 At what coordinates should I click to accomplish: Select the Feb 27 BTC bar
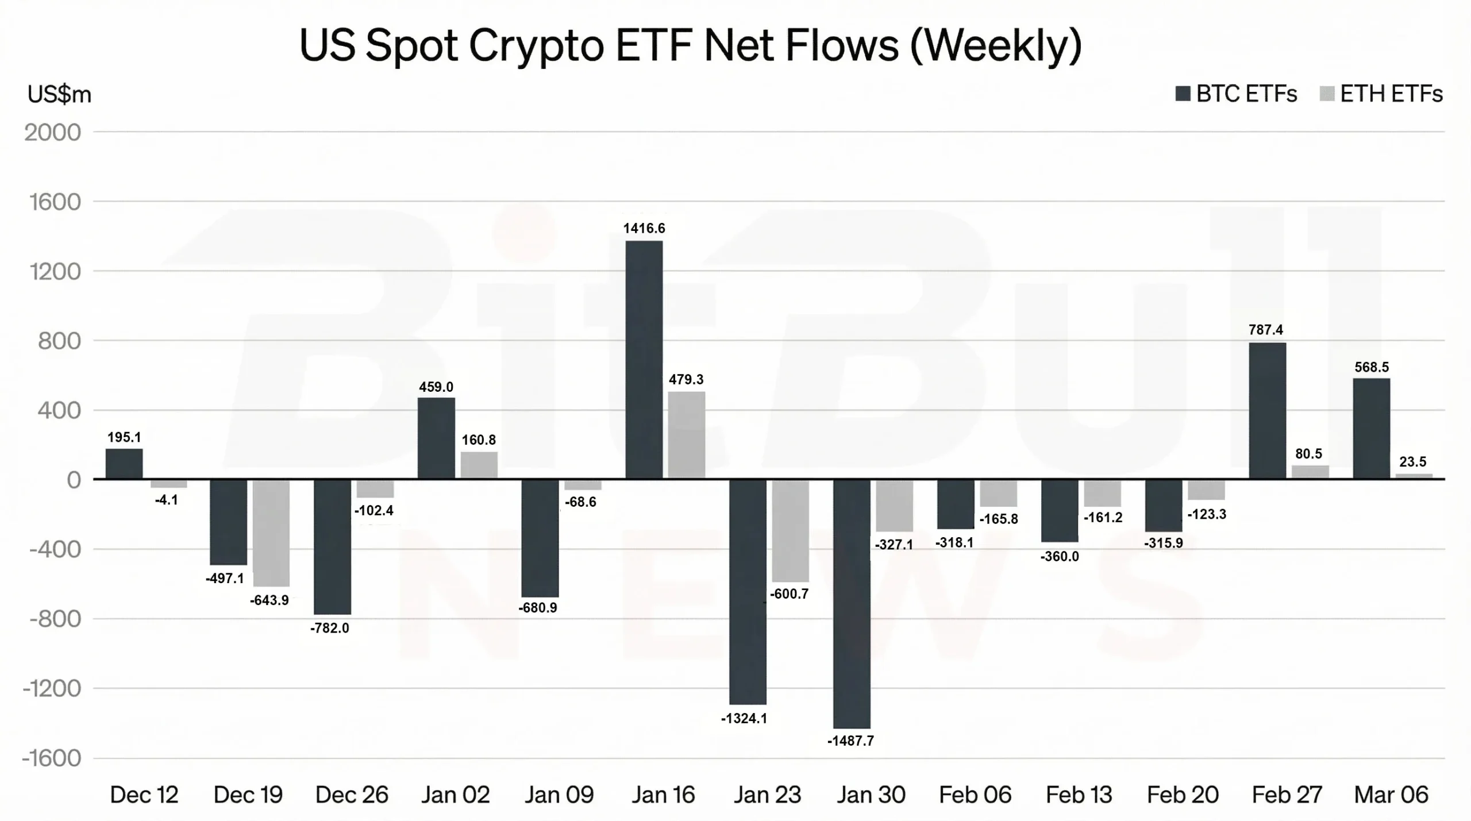(1267, 410)
